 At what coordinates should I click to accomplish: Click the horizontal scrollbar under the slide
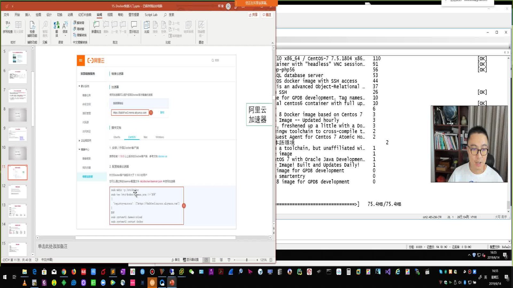[155, 238]
